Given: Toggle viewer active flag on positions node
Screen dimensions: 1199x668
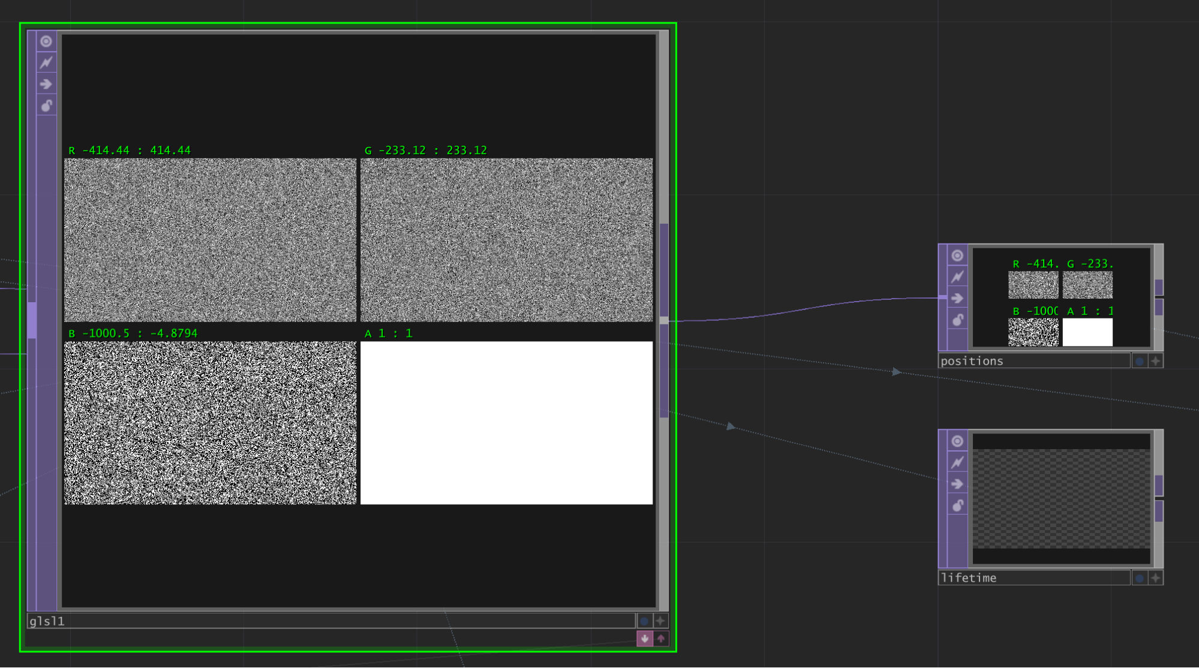Looking at the screenshot, I should pyautogui.click(x=957, y=255).
